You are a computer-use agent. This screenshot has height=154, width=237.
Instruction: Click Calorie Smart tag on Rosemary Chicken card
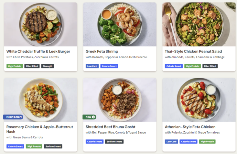15,147
